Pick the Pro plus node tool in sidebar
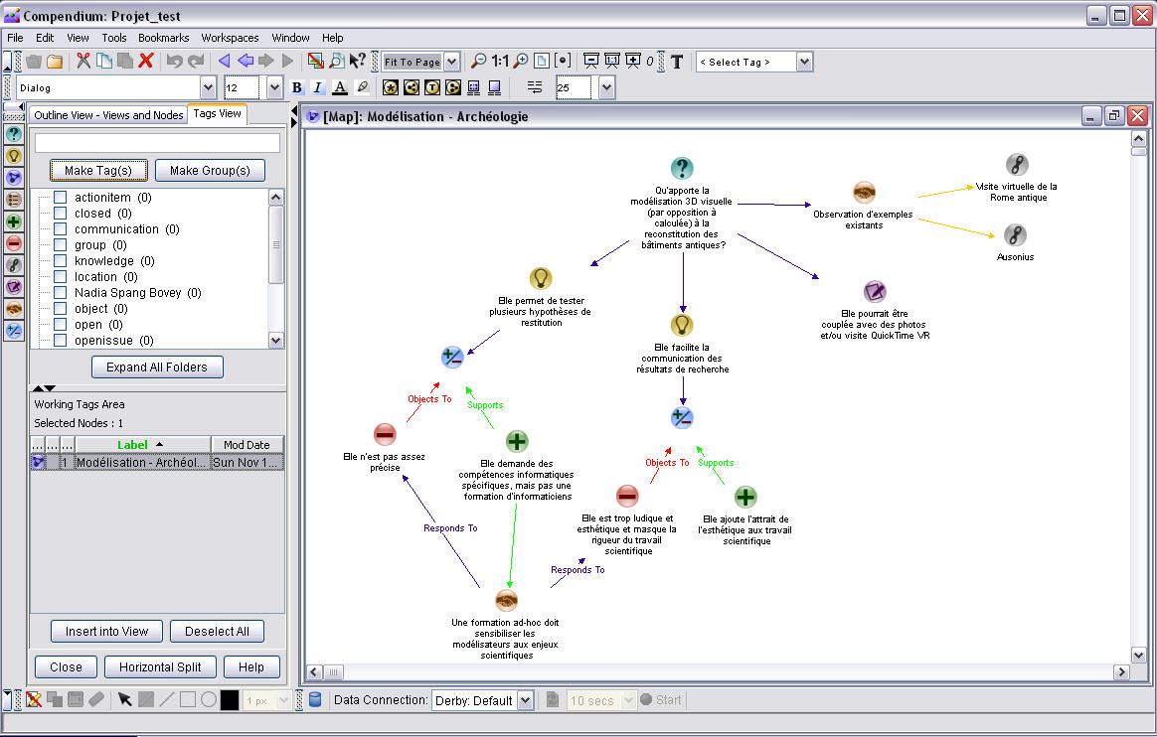 [14, 221]
